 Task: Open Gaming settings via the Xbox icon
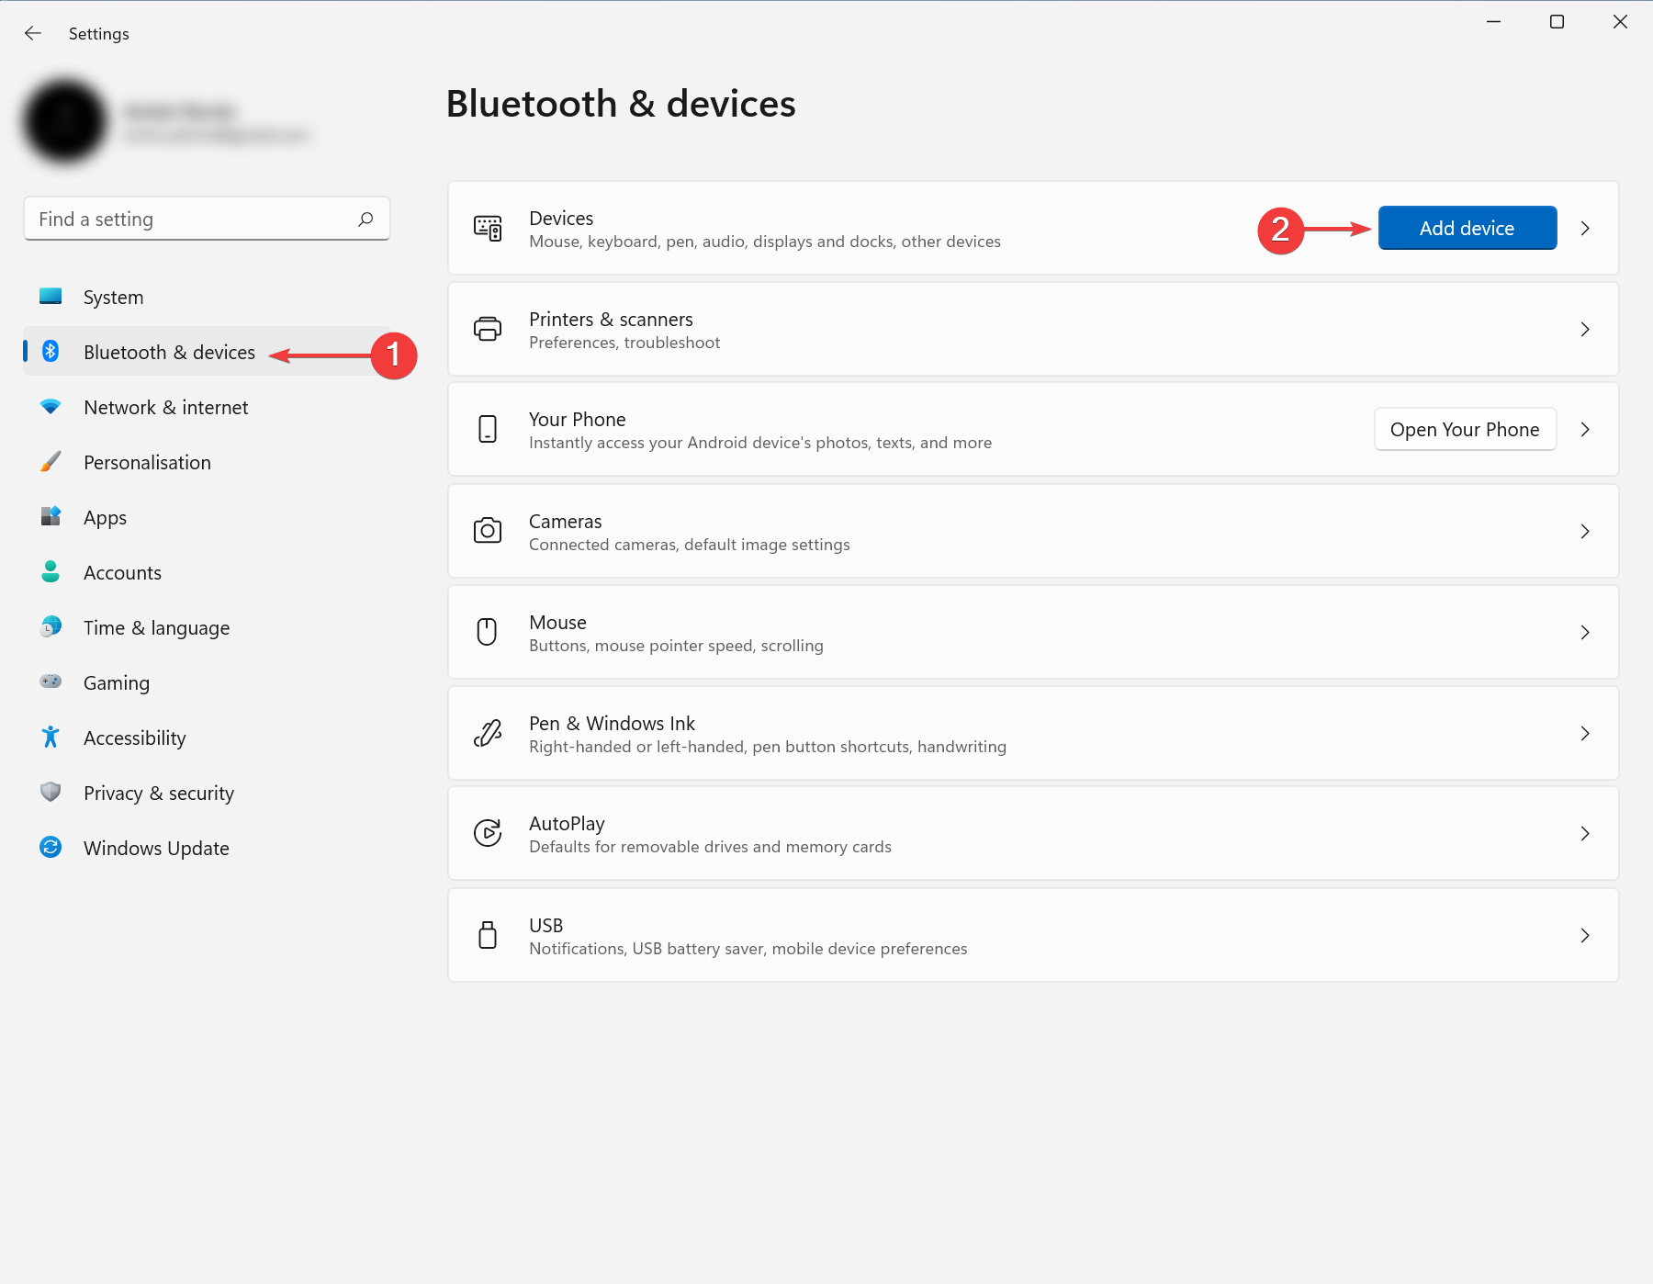(51, 682)
